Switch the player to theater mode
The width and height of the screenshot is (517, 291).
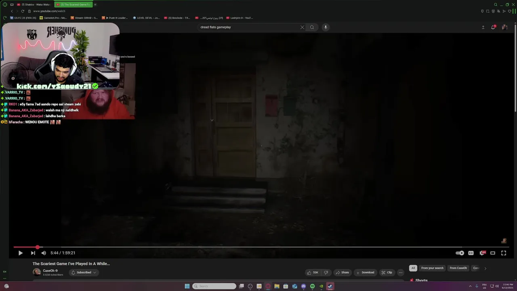pyautogui.click(x=493, y=253)
